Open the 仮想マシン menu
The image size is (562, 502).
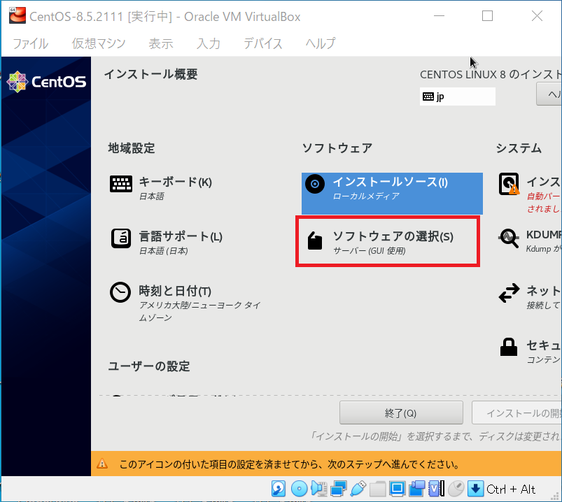click(99, 43)
